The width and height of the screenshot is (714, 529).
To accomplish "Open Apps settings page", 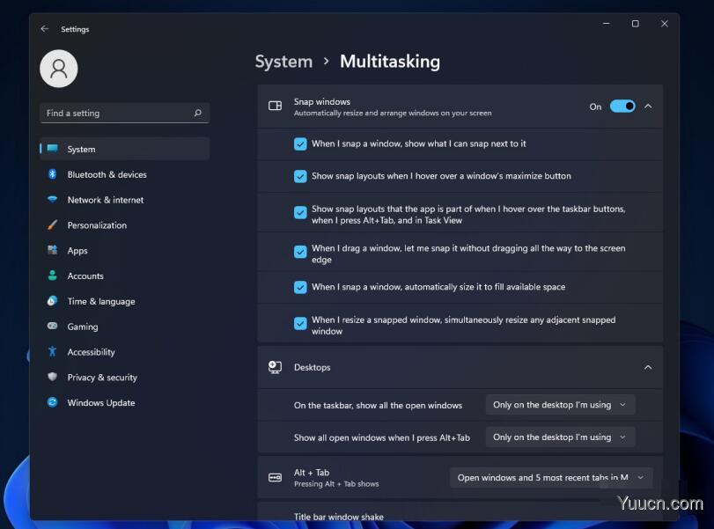I will point(125,250).
